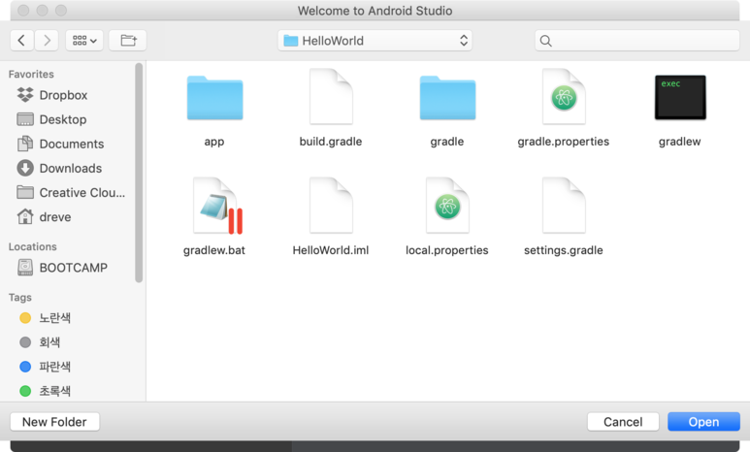Viewport: 750px width, 452px height.
Task: Open Documents in Favorites
Action: click(x=61, y=144)
